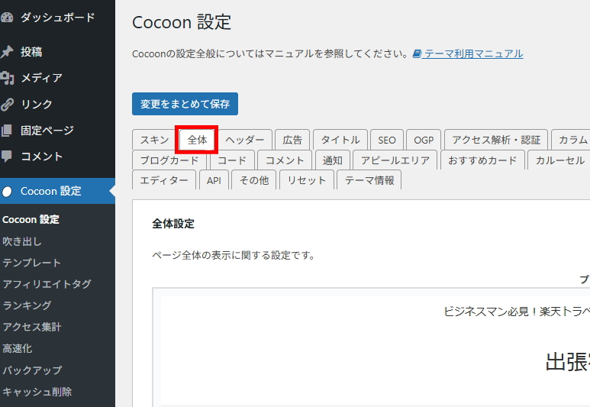Open the ヘッダー settings tab
This screenshot has height=407, width=590.
245,140
